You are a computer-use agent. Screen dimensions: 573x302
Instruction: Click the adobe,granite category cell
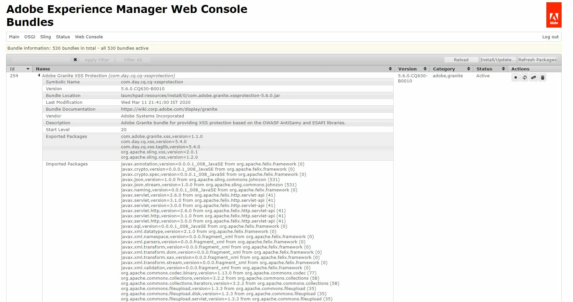448,76
